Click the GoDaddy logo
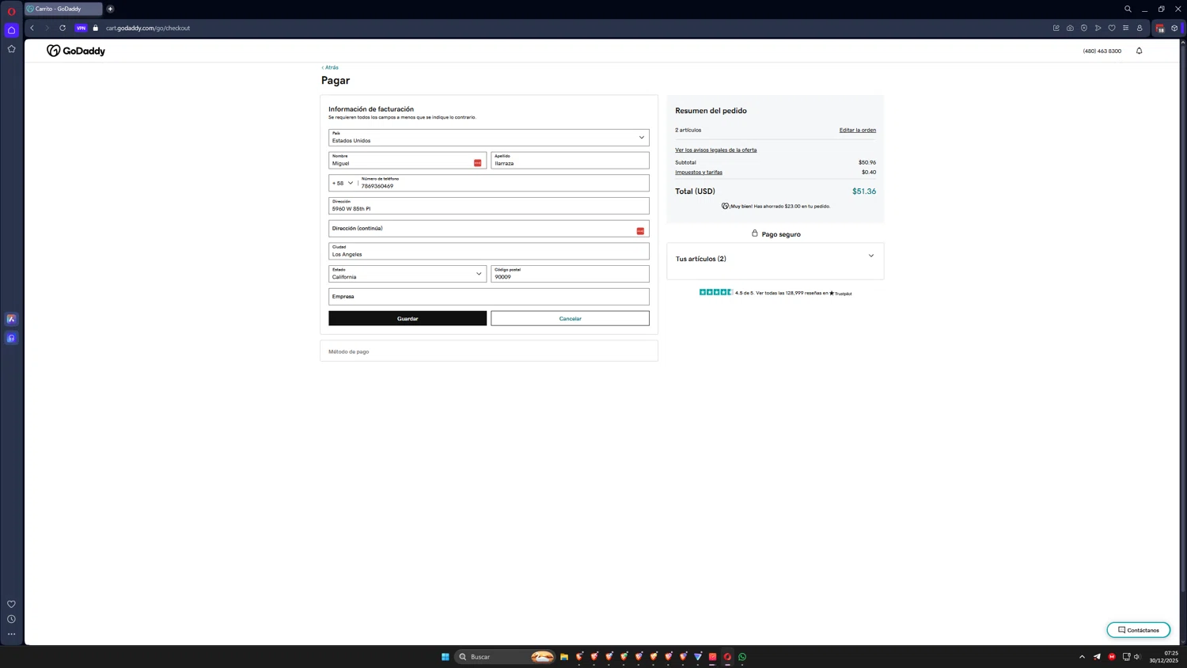The height and width of the screenshot is (668, 1187). pyautogui.click(x=76, y=51)
